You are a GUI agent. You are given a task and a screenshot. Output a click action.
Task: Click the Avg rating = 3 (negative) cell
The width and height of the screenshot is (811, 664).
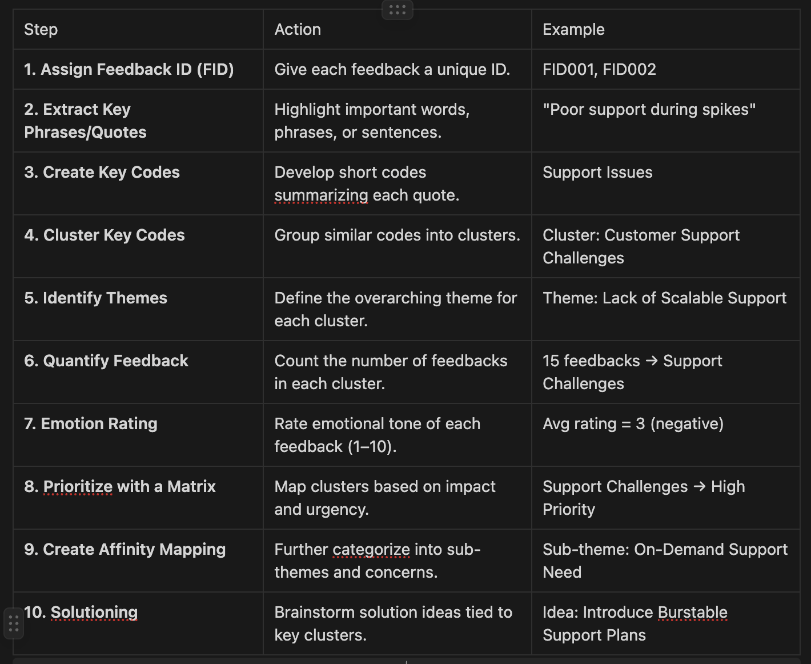pos(666,435)
